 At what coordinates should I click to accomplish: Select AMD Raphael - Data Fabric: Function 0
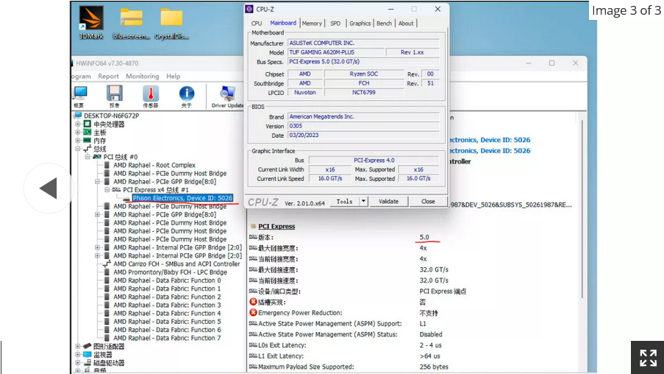[x=167, y=280]
